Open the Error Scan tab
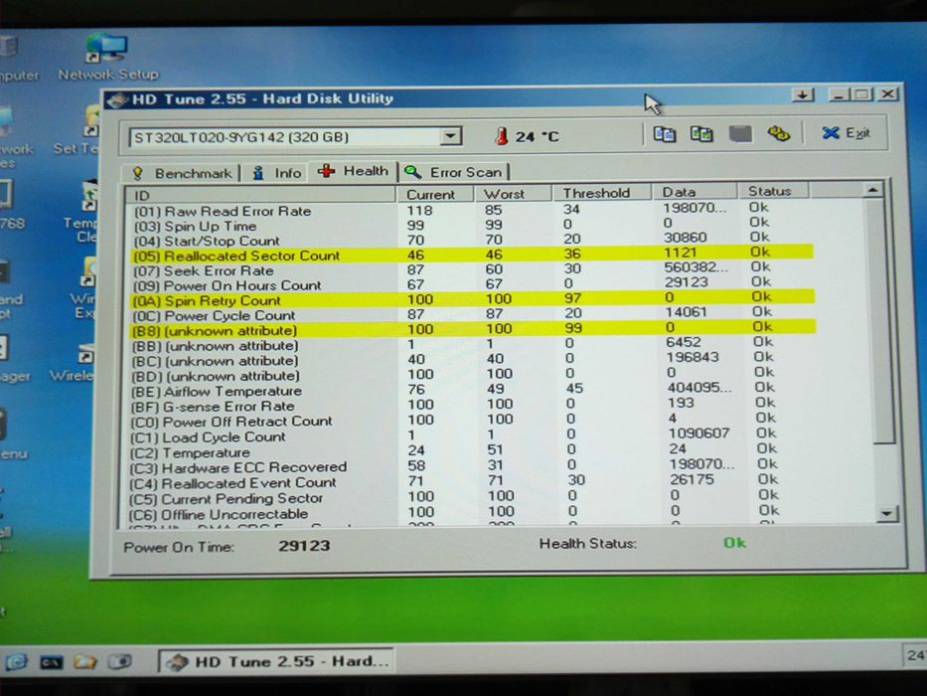 pos(454,172)
